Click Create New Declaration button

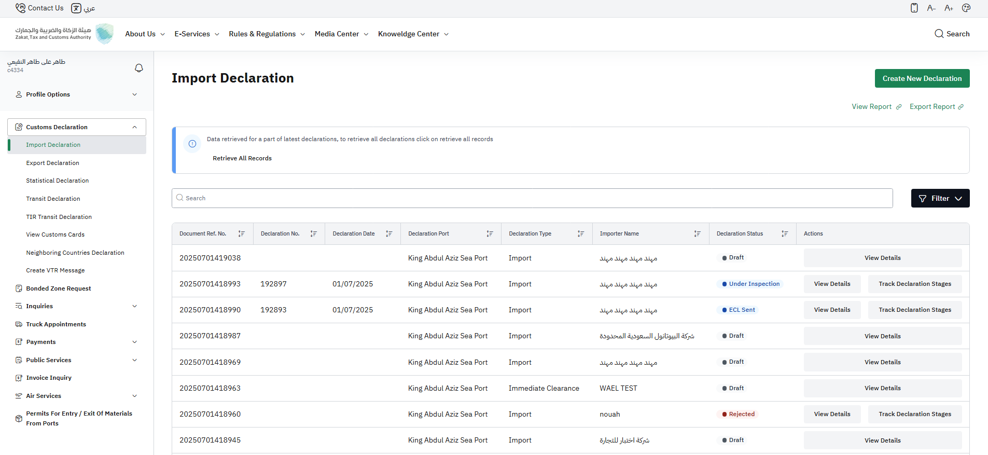coord(922,78)
